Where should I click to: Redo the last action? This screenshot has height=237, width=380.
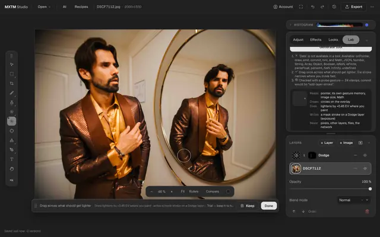pyautogui.click(x=322, y=7)
